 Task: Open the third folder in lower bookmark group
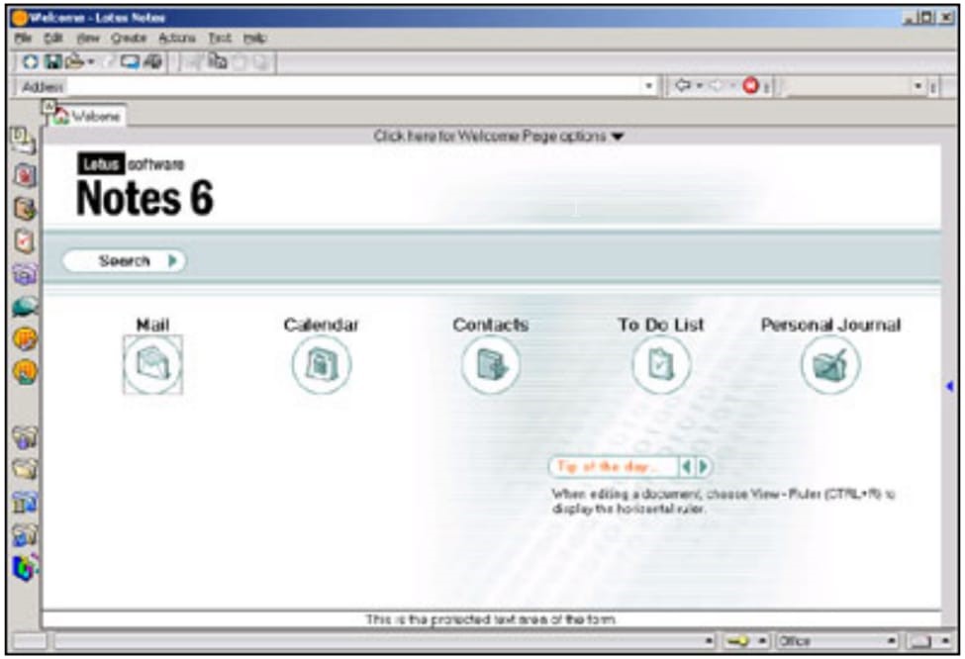(x=24, y=504)
